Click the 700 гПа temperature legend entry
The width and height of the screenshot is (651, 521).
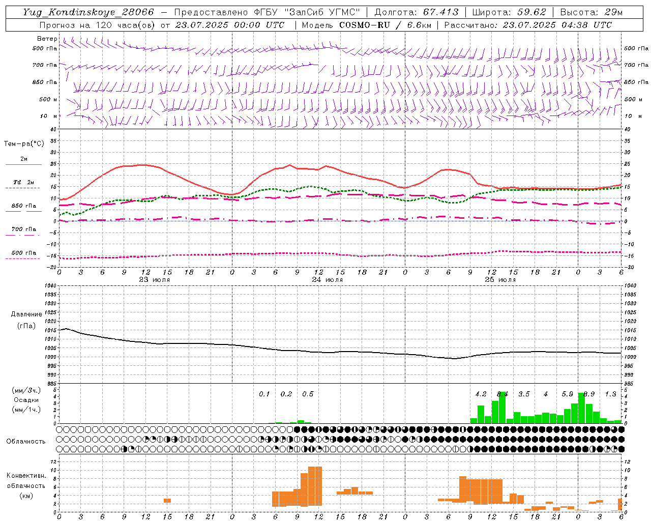click(23, 231)
